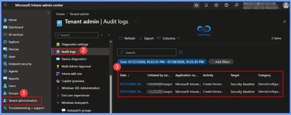Toggle the menu expand/collapse all arrows
291x115 pixels.
pos(102,35)
